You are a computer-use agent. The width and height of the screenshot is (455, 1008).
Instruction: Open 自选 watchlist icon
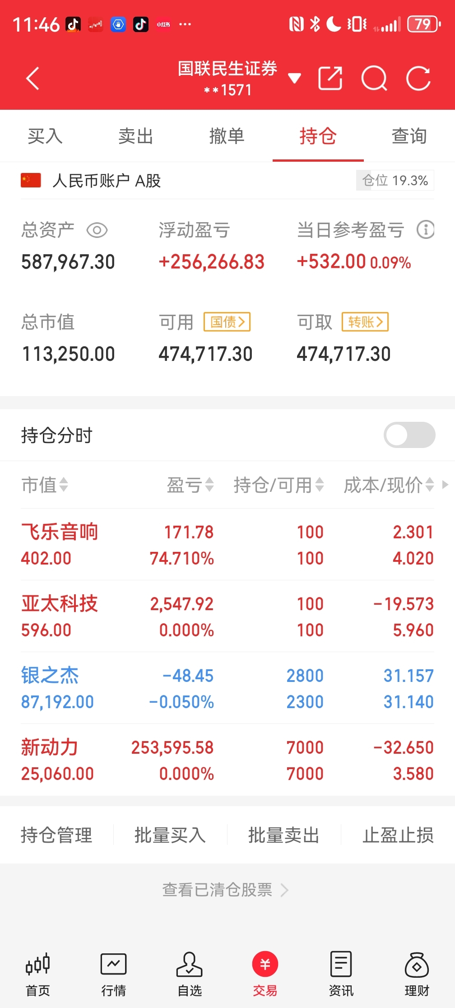tap(190, 974)
